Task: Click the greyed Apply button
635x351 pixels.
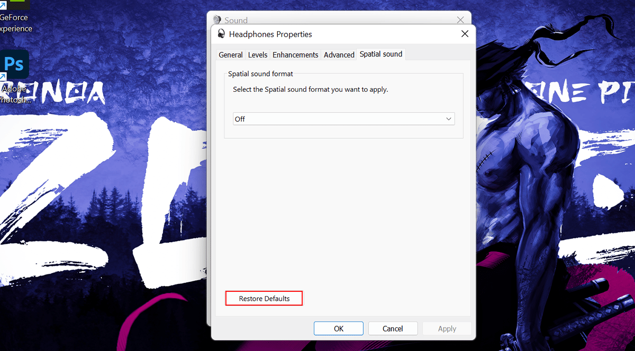Action: (447, 328)
